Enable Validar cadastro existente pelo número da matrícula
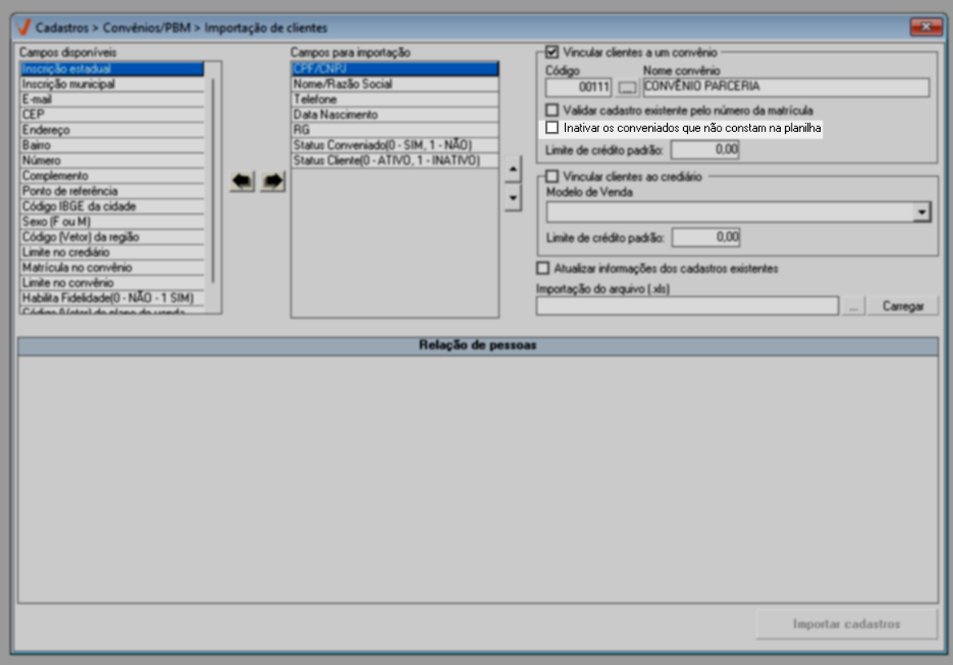 pos(552,110)
